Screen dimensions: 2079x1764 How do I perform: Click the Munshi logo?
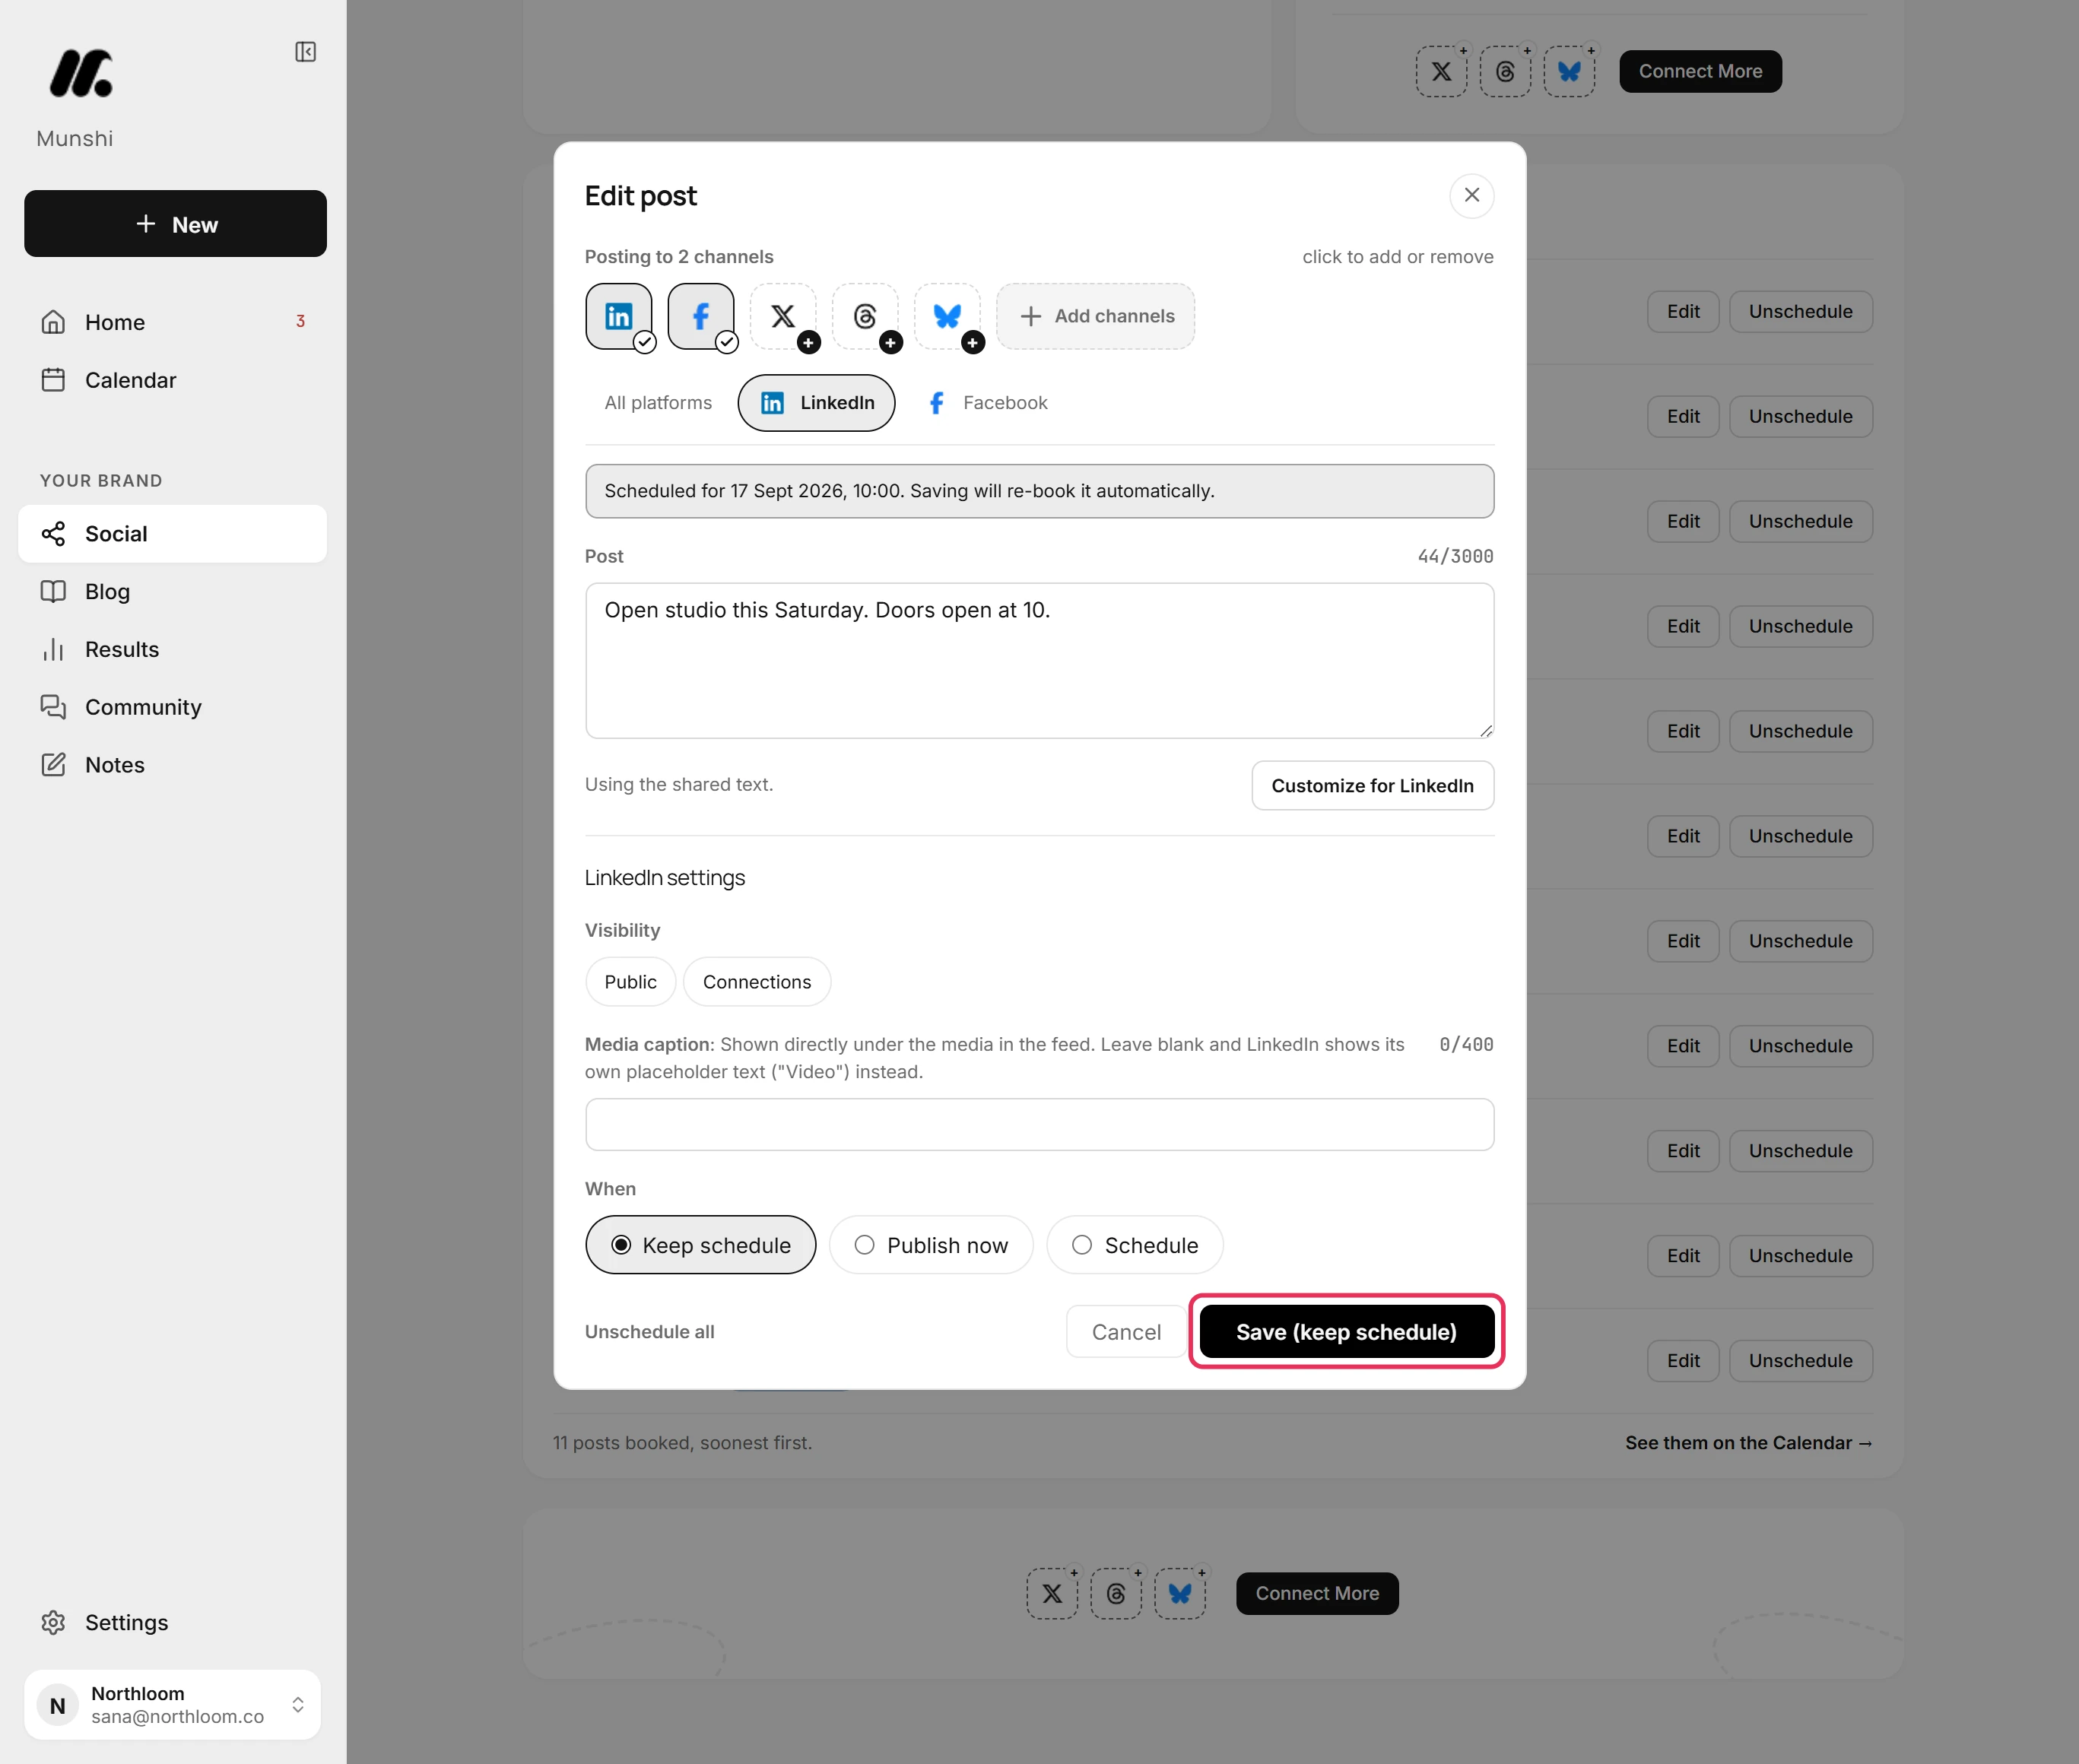point(81,73)
